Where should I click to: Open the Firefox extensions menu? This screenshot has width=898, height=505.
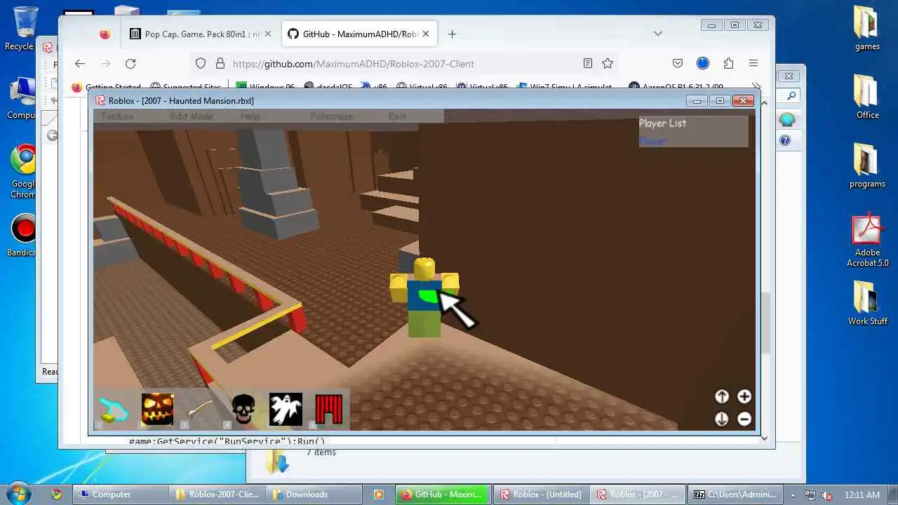pyautogui.click(x=728, y=63)
